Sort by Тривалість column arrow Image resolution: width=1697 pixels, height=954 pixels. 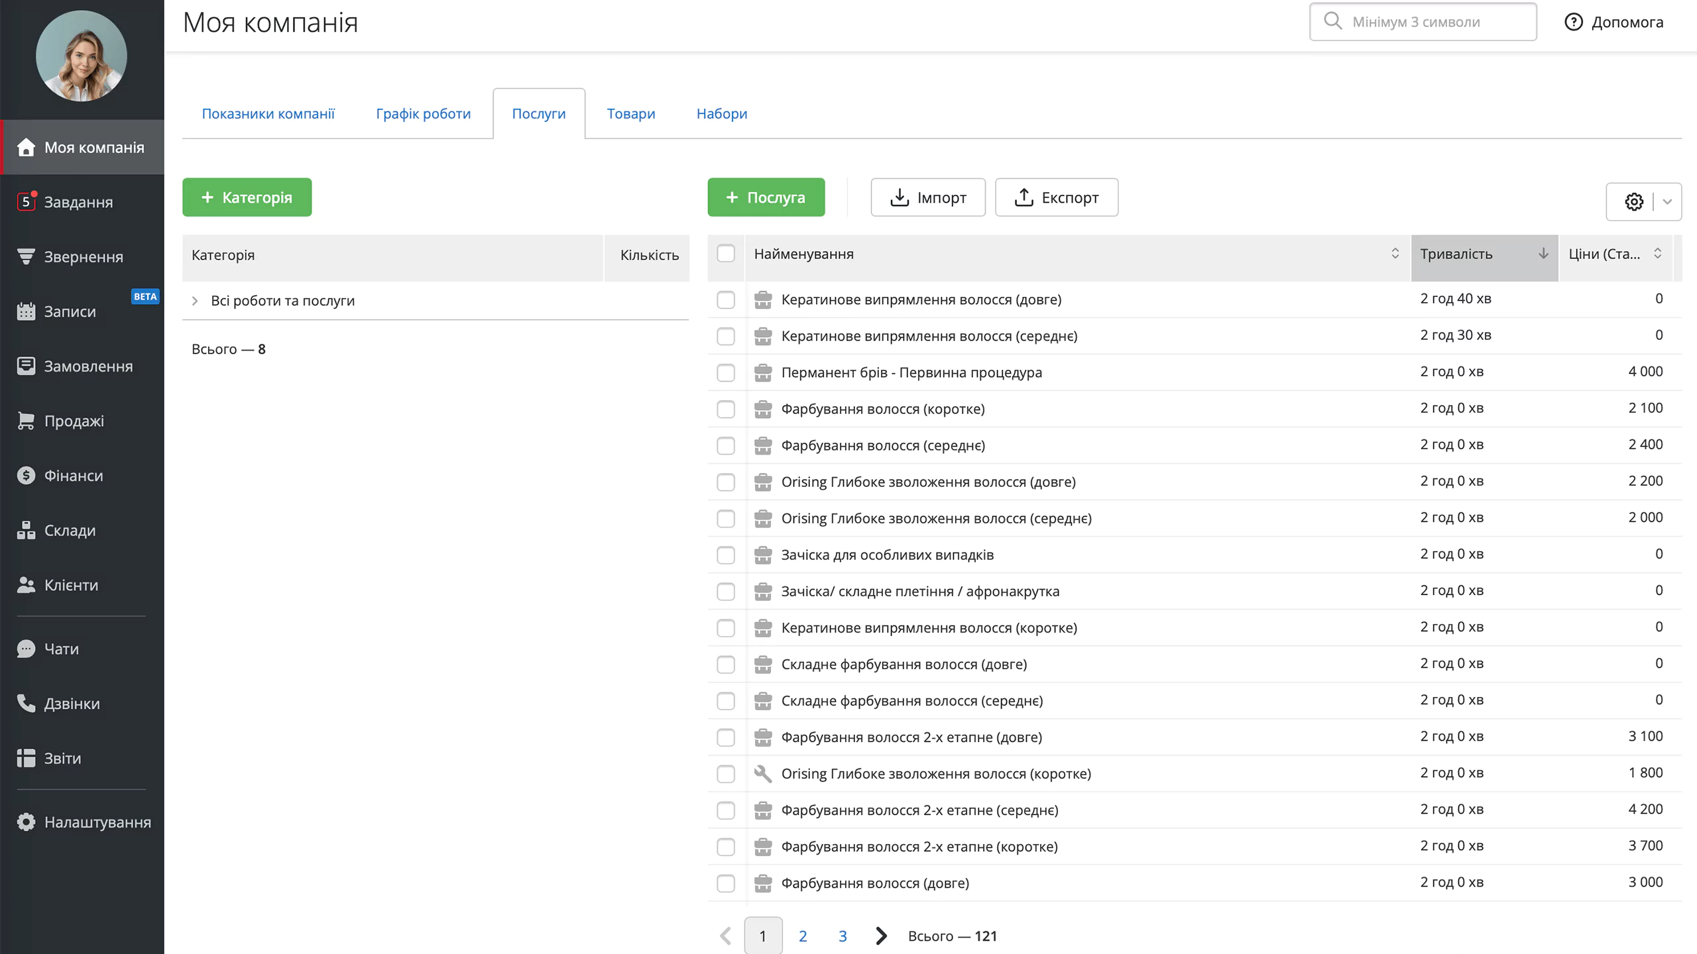[x=1543, y=254]
